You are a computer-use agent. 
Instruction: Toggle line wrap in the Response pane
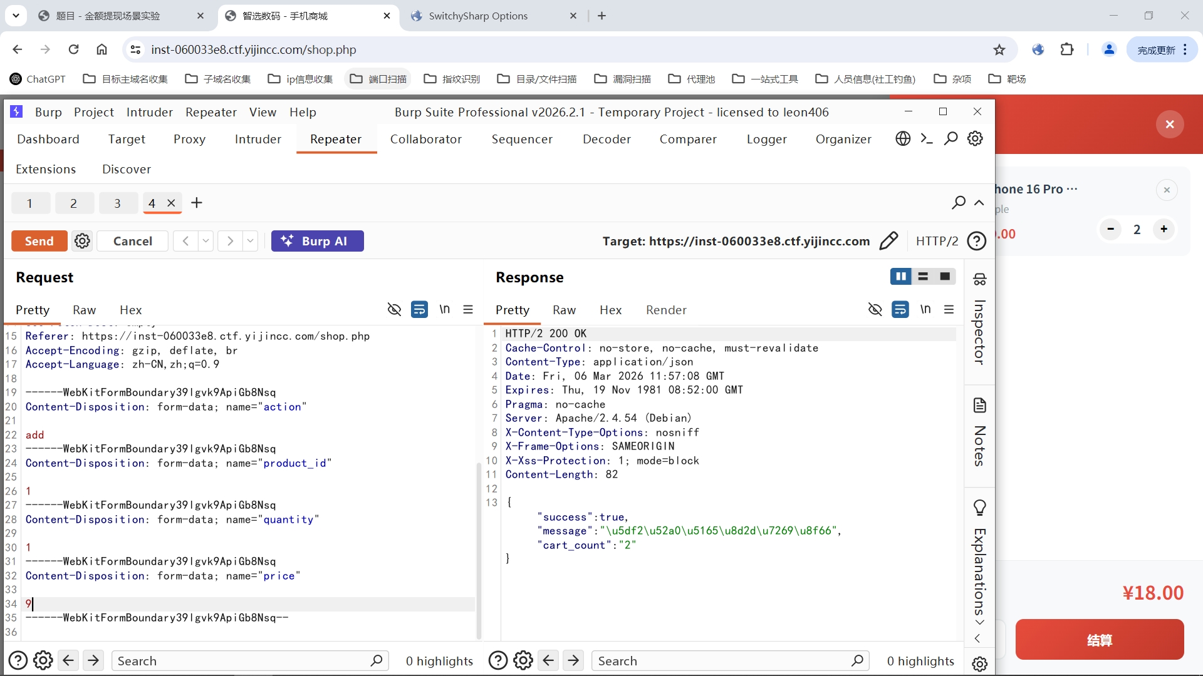click(900, 309)
